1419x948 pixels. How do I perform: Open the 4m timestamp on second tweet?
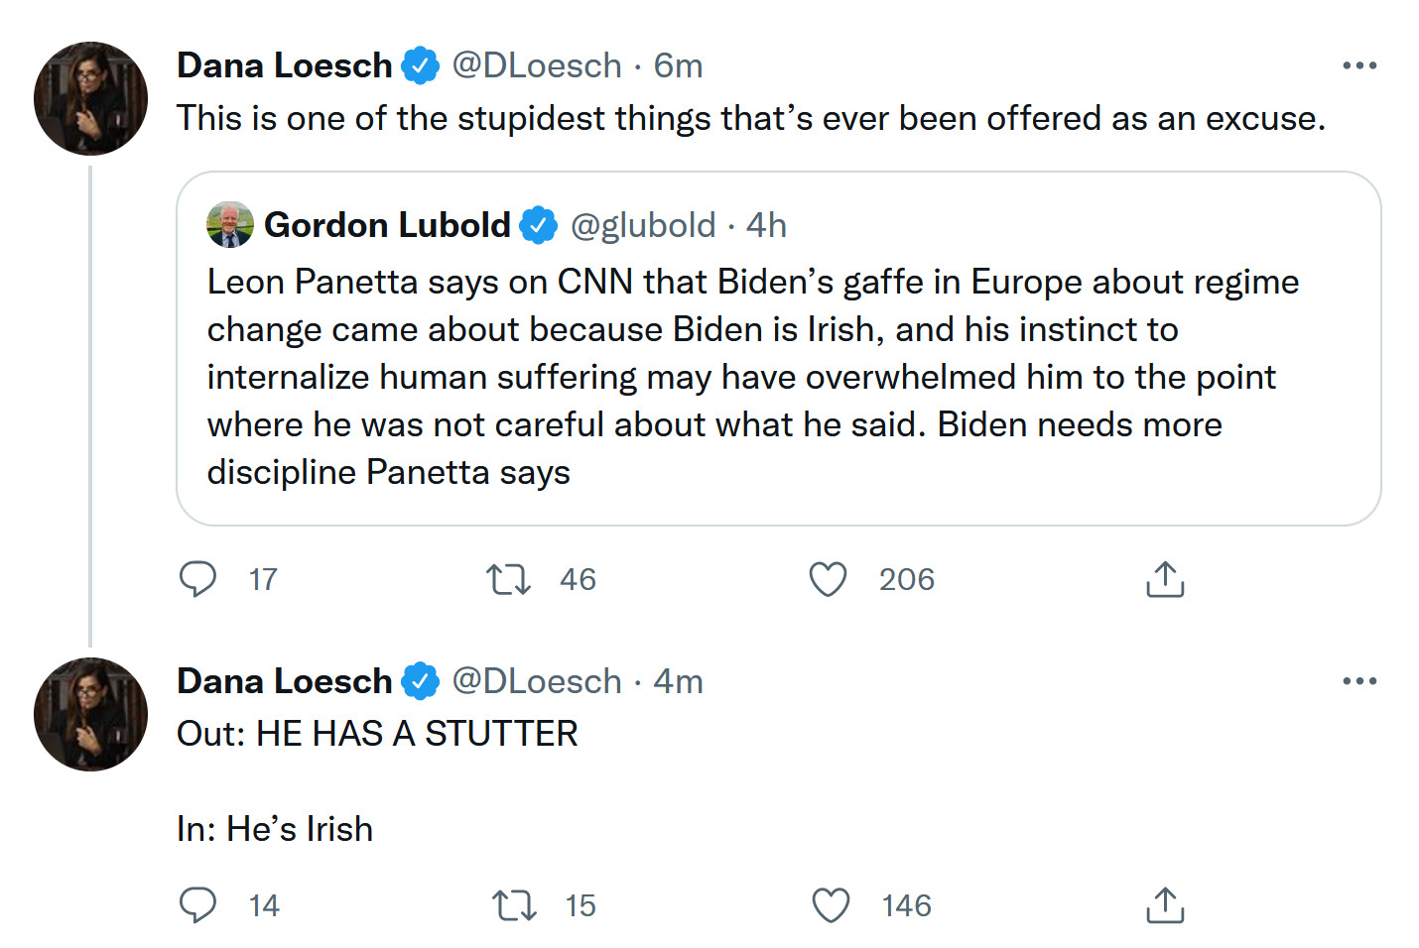(x=678, y=681)
